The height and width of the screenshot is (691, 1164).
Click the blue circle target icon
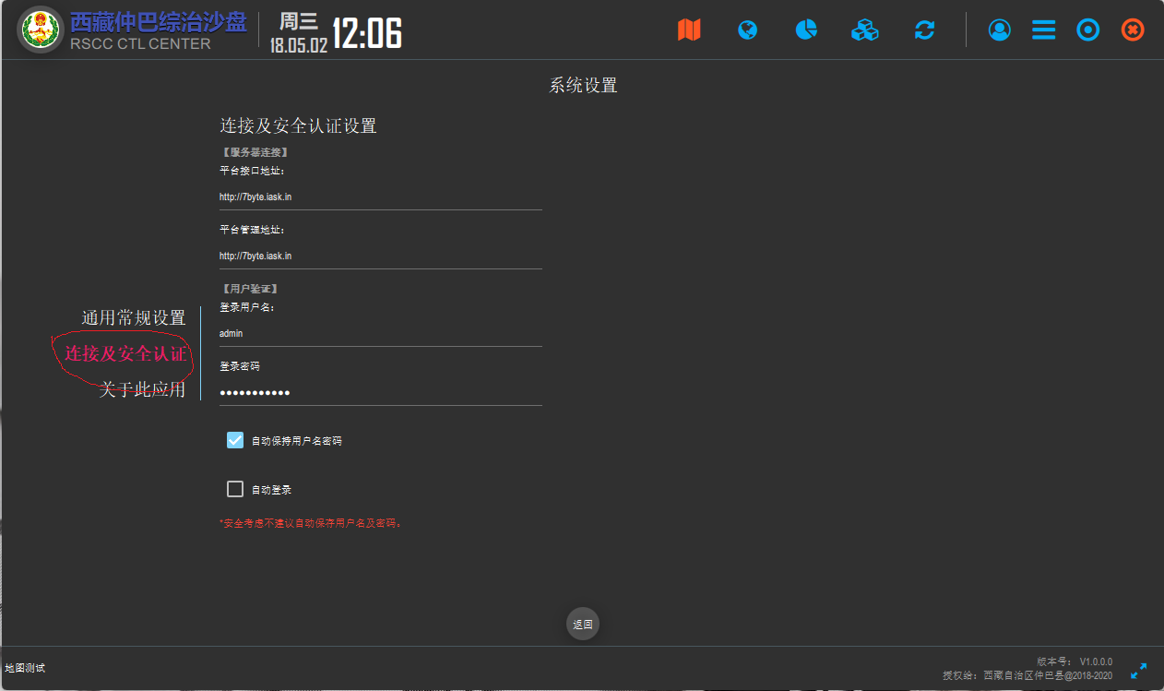[1088, 30]
